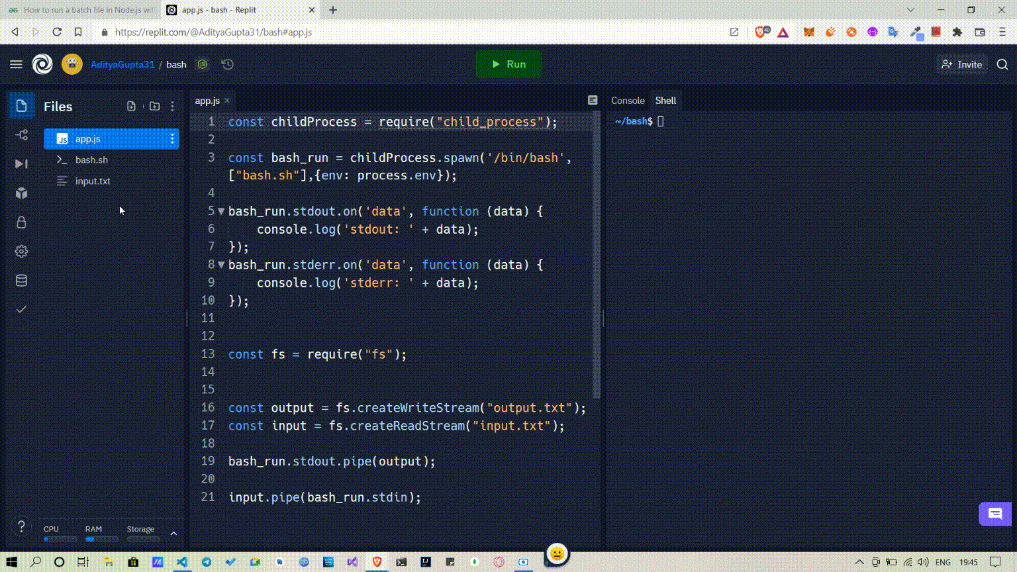Select the Files sidebar icon
This screenshot has width=1017, height=572.
[x=21, y=106]
